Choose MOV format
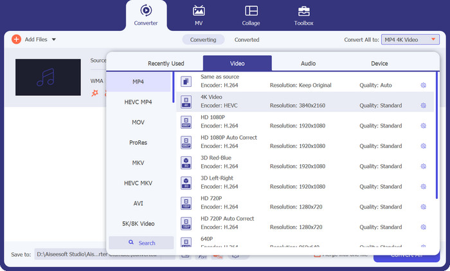This screenshot has width=450, height=271. pos(138,122)
